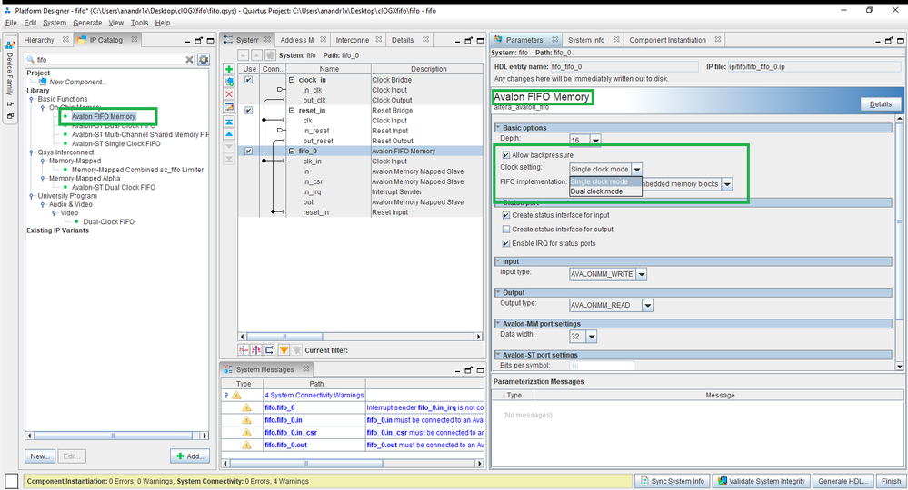Toggle the Allow backpressure checkbox
The width and height of the screenshot is (908, 490).
point(506,155)
